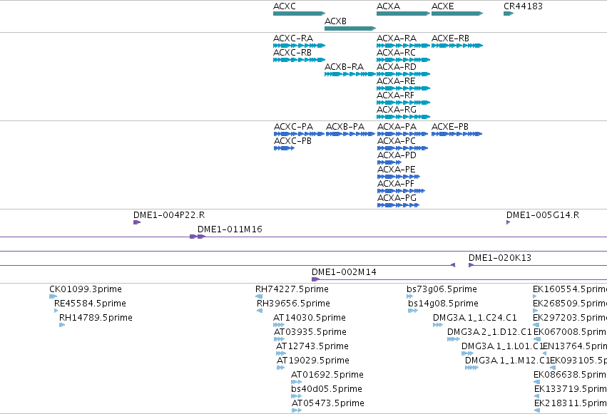Viewport: 607px width, 414px height.
Task: Click the ACXC-PB protein feature
Action: pos(285,148)
